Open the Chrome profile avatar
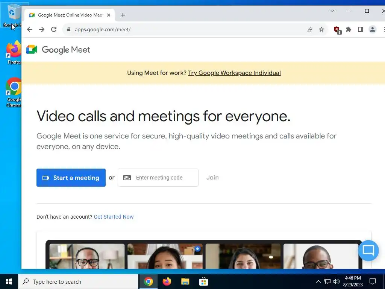385x289 pixels. (373, 29)
